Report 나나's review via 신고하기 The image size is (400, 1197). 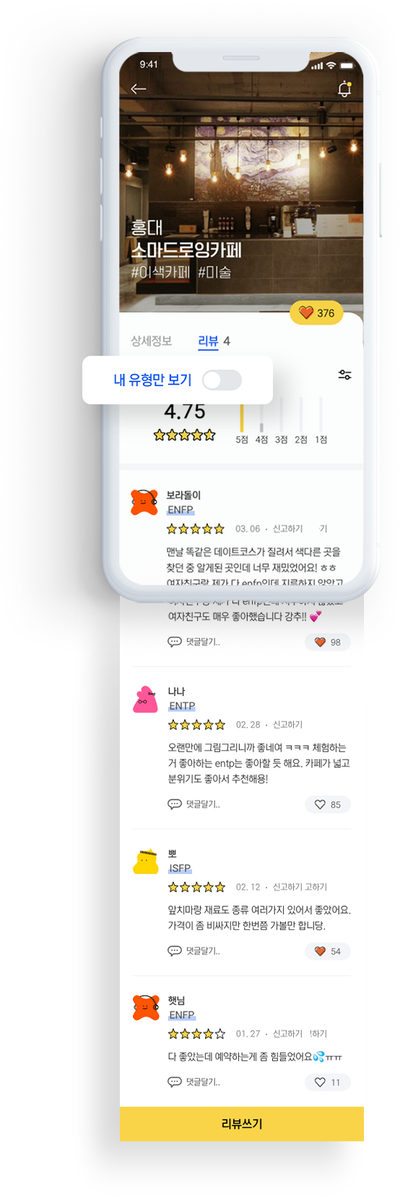pyautogui.click(x=287, y=725)
